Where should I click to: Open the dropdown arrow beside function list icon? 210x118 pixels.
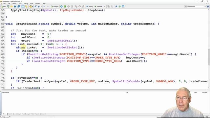[41, 7]
